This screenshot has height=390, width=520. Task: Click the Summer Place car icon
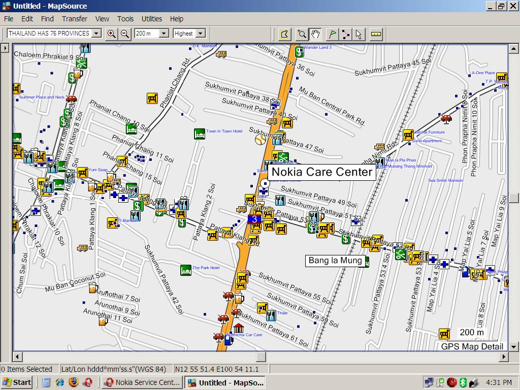(71, 99)
